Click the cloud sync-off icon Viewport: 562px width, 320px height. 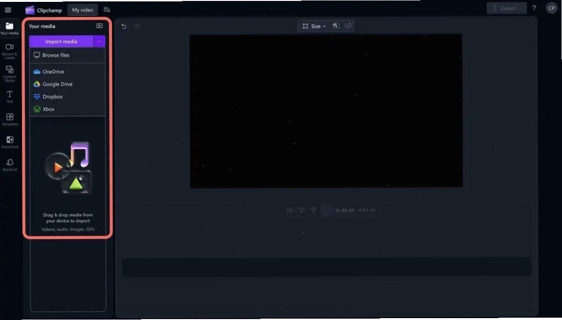107,10
